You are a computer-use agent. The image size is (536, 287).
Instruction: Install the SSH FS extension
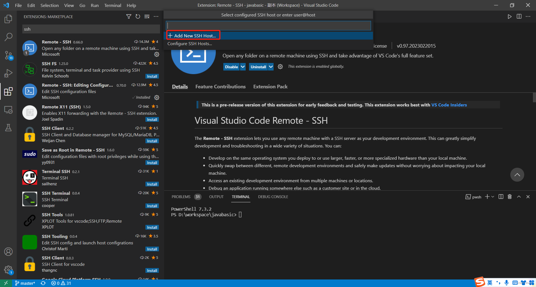(x=152, y=76)
